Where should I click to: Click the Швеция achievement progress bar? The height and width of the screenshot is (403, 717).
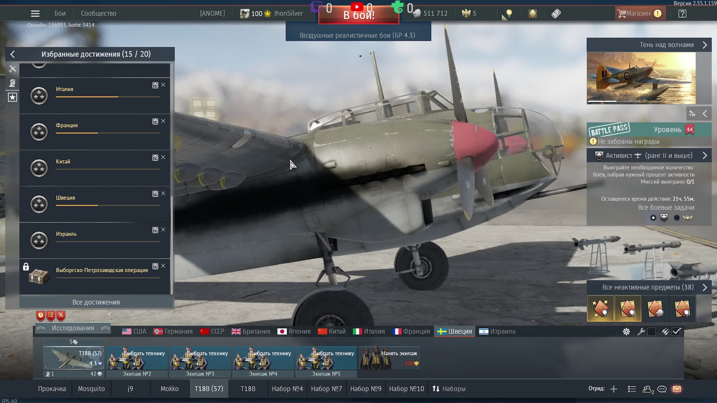tap(108, 205)
